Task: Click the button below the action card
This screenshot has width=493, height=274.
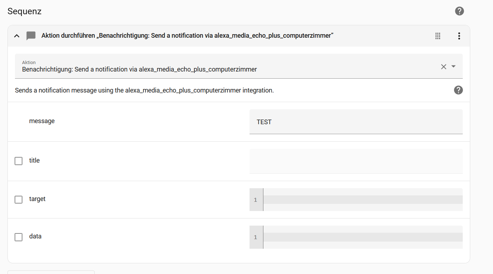Action: [x=51, y=272]
